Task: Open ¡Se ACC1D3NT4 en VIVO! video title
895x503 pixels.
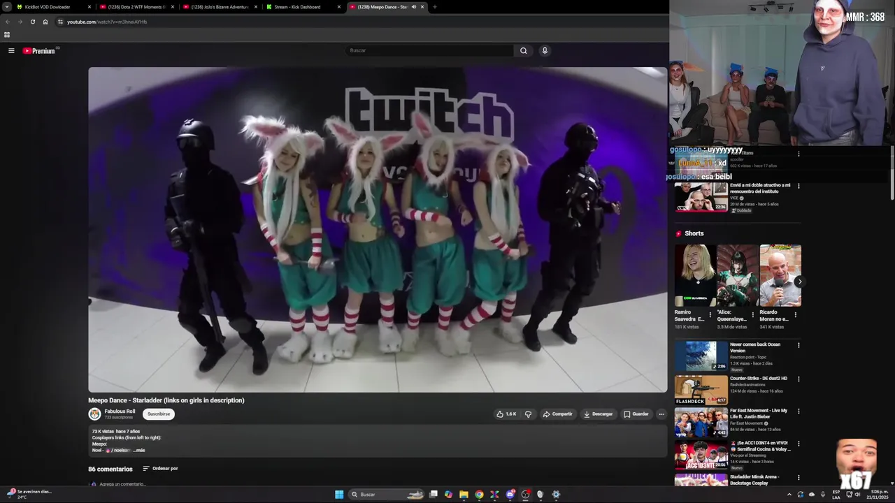Action: (760, 446)
